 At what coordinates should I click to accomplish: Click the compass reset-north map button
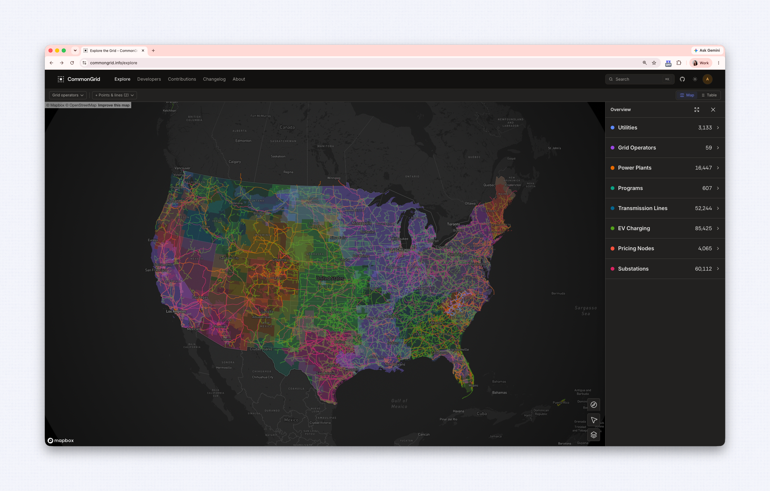tap(594, 405)
